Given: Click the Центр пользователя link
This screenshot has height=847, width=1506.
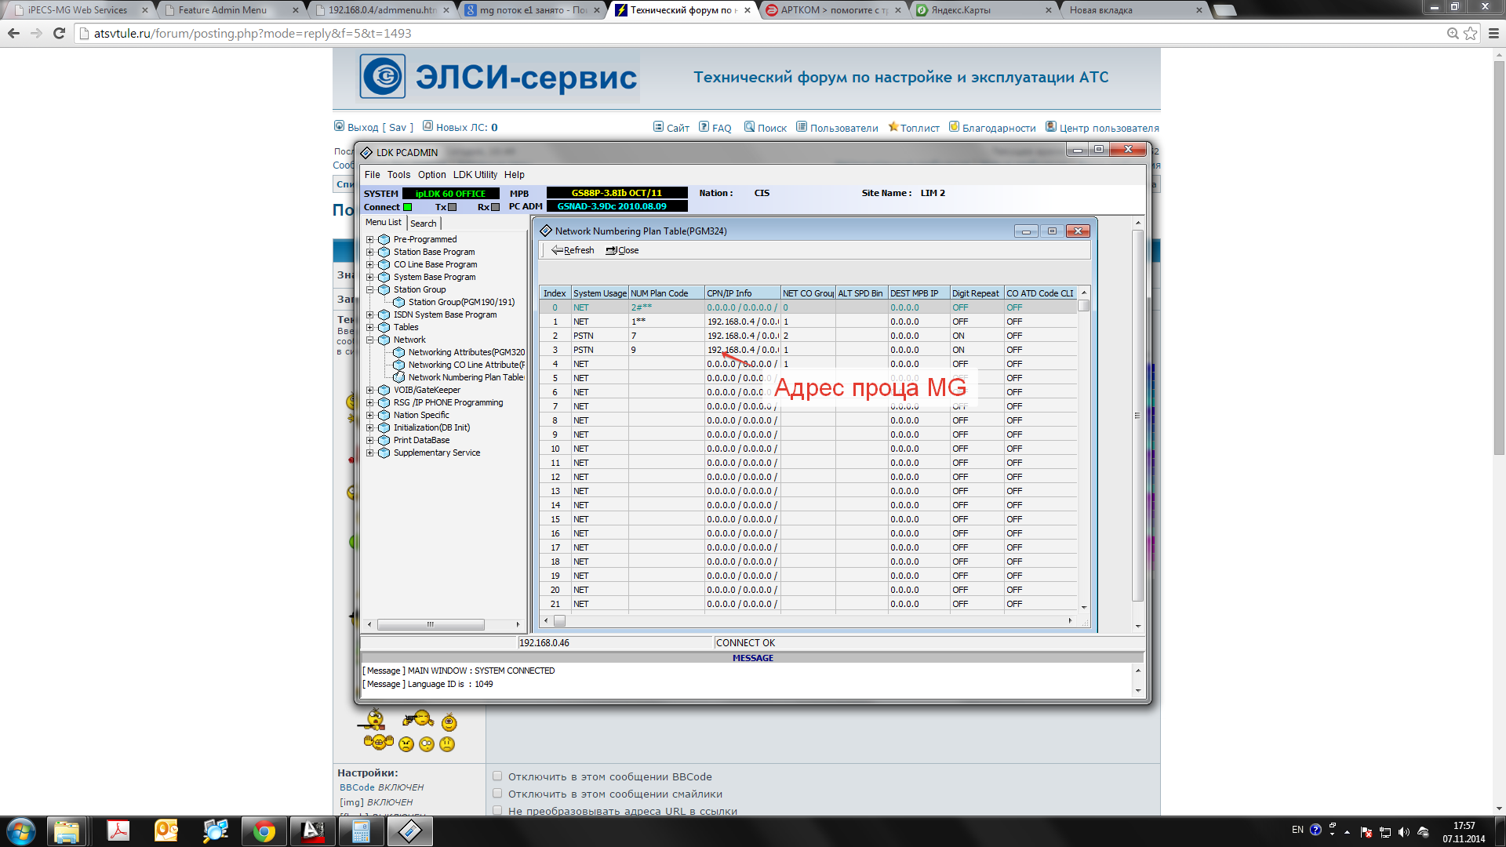Looking at the screenshot, I should pos(1108,128).
